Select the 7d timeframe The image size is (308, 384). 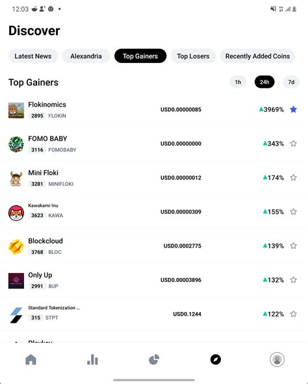[x=291, y=82]
